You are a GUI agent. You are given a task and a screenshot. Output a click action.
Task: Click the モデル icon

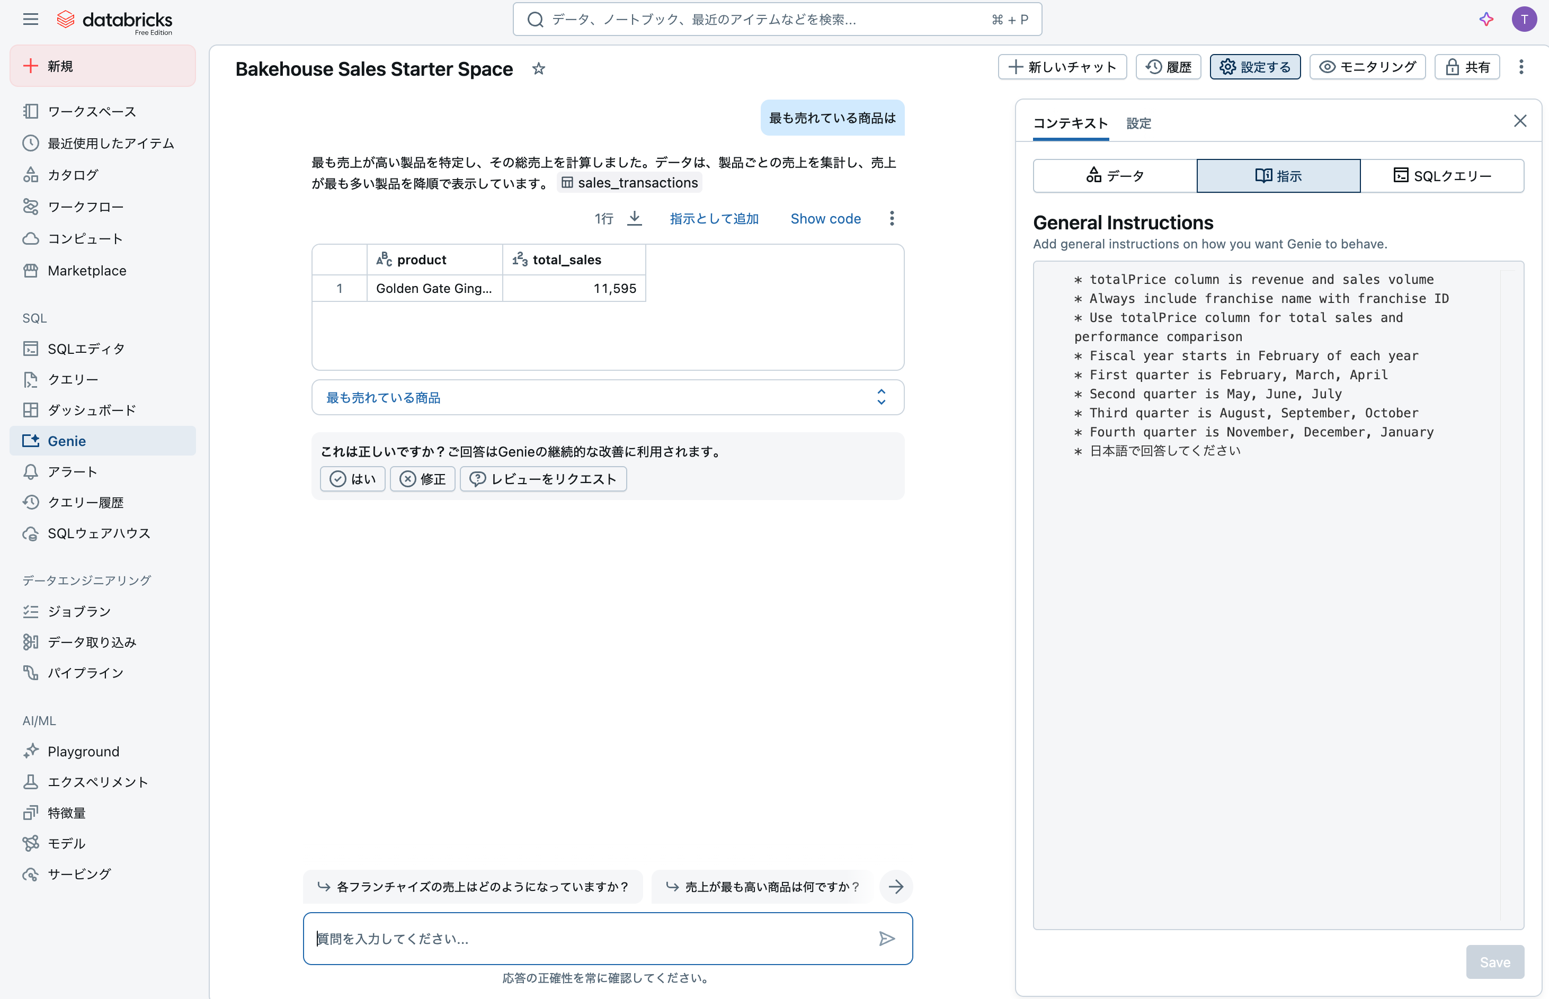pyautogui.click(x=31, y=843)
